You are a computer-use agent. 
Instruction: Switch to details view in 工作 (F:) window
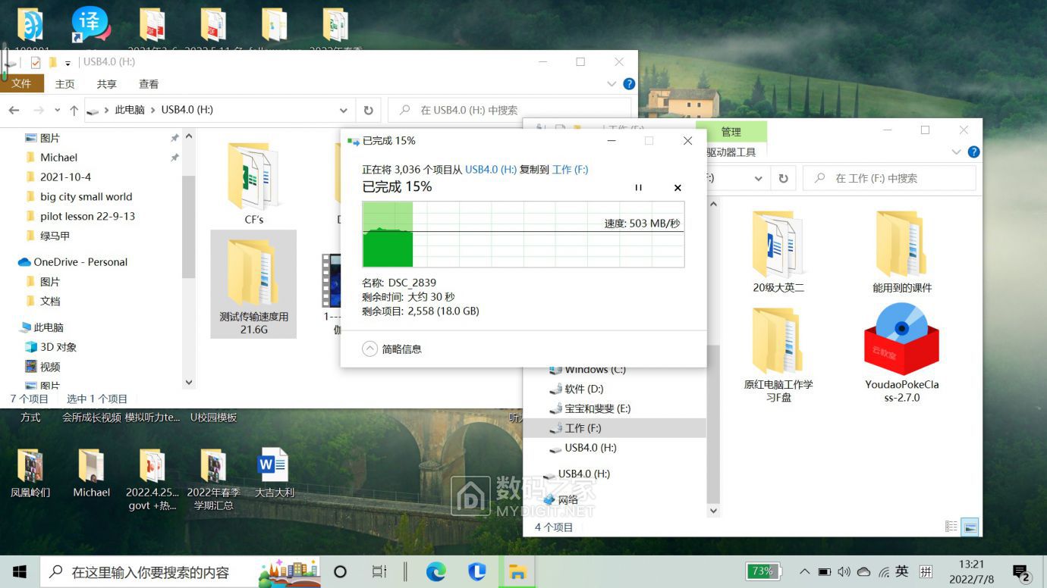[x=951, y=526]
